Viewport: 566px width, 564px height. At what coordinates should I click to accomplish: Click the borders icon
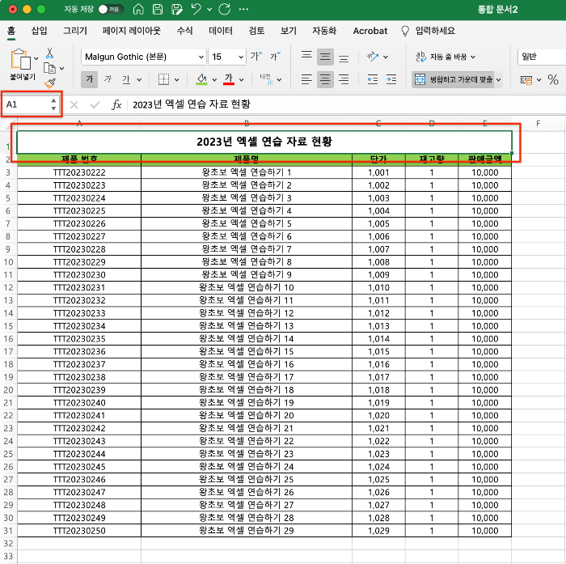(163, 79)
